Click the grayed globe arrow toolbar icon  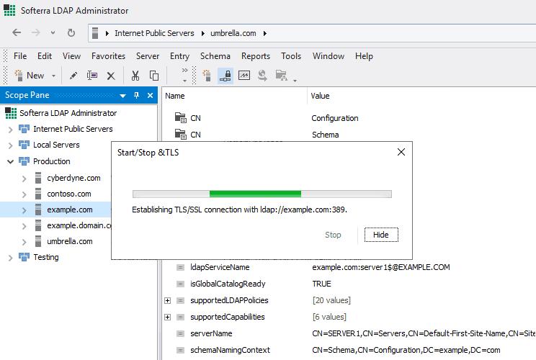click(x=262, y=76)
